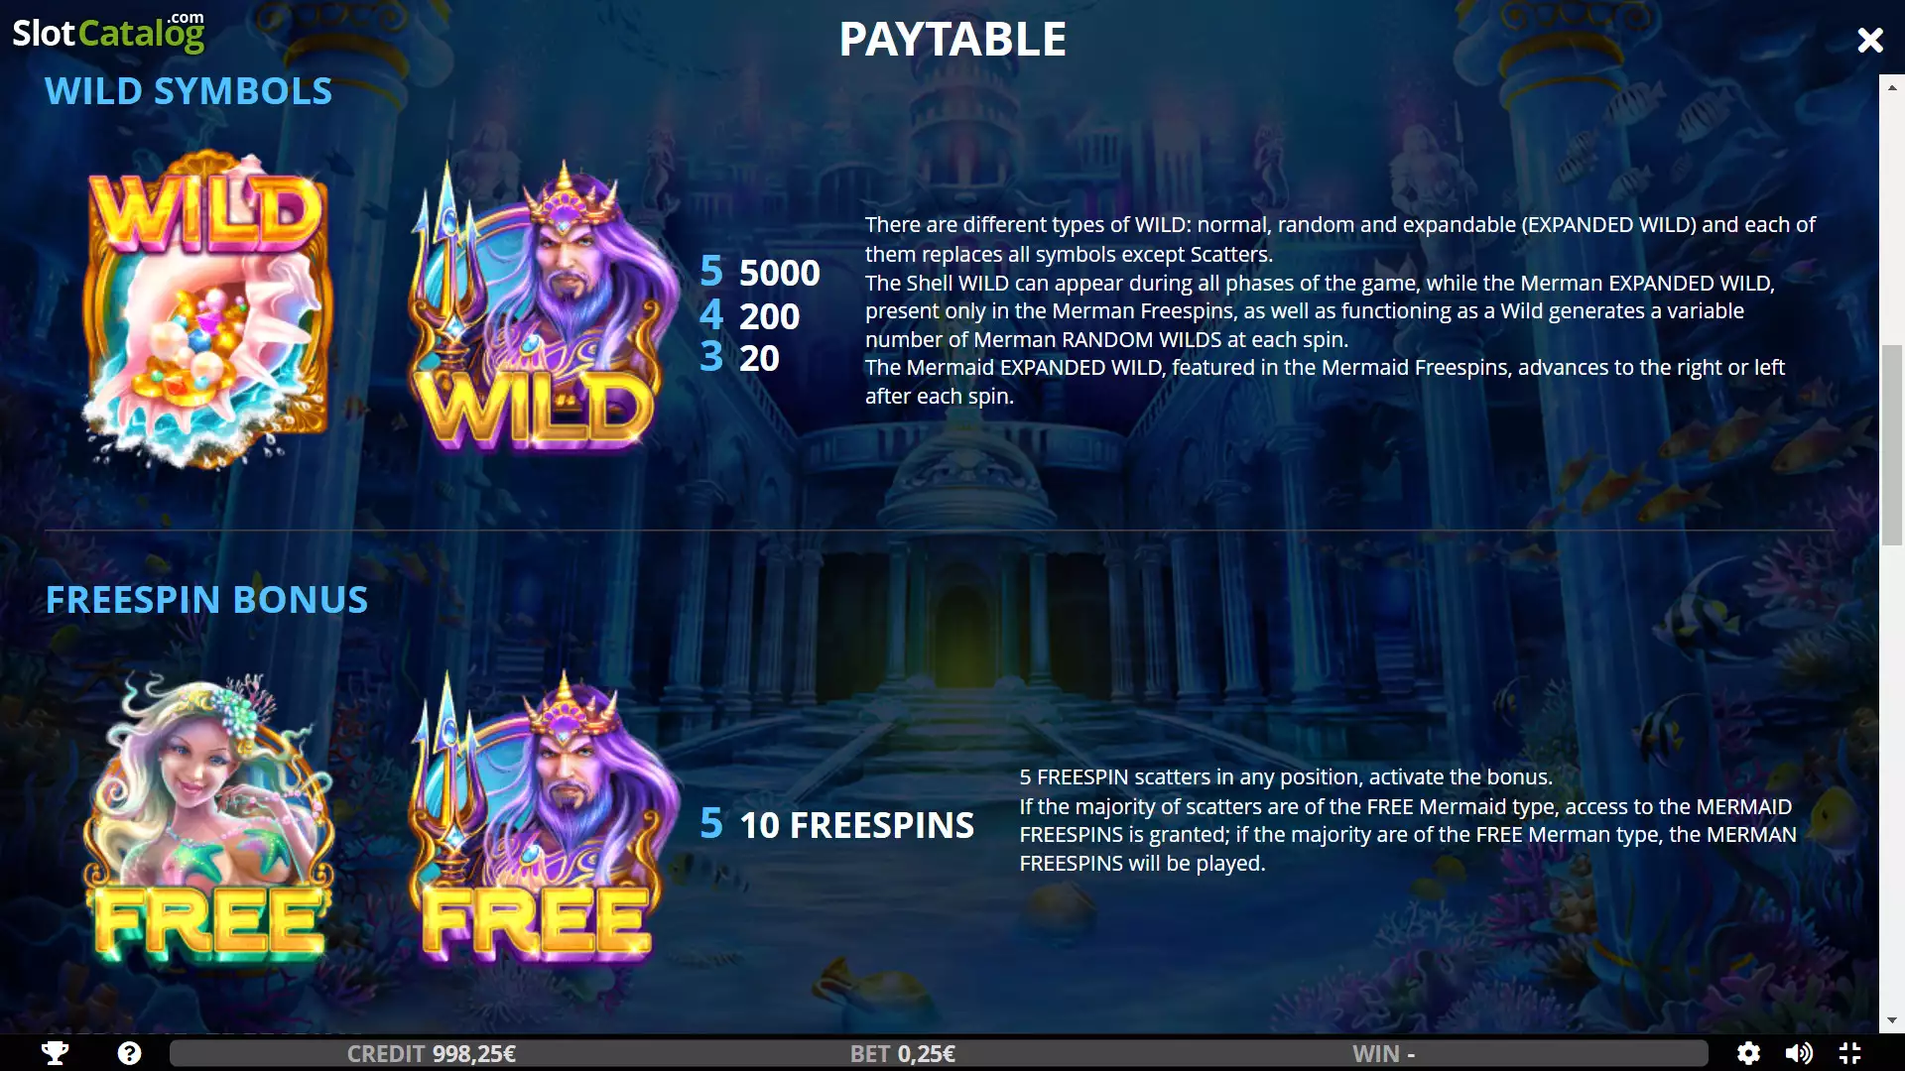Click the Merman WILD symbol image

point(544,305)
